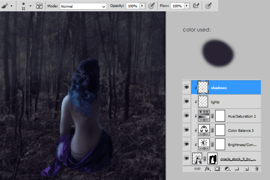270x180 pixels.
Task: Select the shadows layer name
Action: click(219, 88)
